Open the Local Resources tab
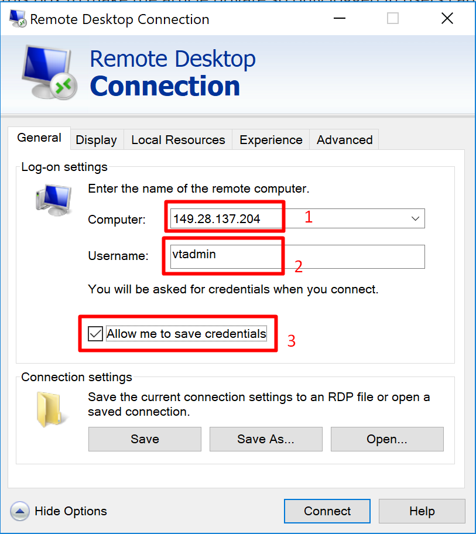476x534 pixels. [x=178, y=140]
